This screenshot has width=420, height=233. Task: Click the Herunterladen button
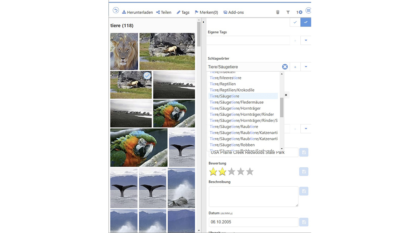coord(137,12)
